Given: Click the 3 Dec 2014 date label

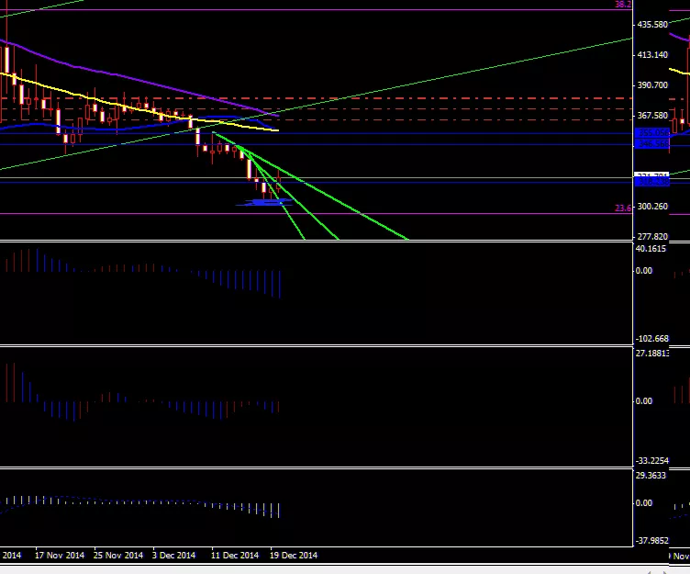Looking at the screenshot, I should 173,556.
